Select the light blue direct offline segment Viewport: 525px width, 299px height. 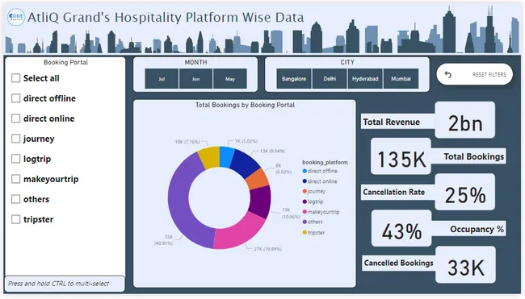point(227,156)
